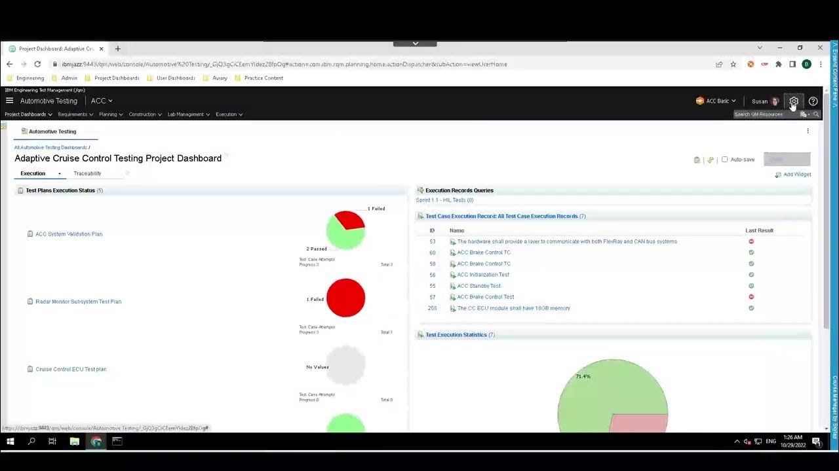This screenshot has height=471, width=839.
Task: Open the administration gear settings icon
Action: point(794,101)
